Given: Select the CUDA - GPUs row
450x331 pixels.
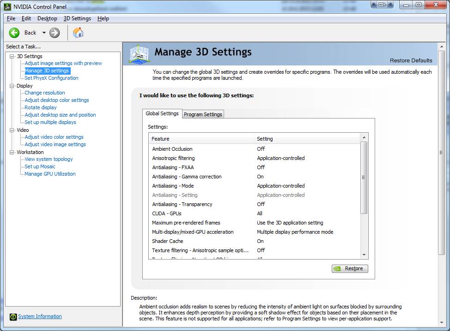Looking at the screenshot, I should [x=255, y=213].
